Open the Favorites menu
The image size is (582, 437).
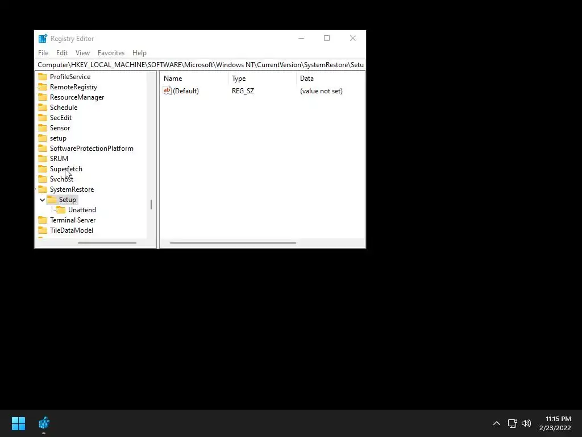111,53
